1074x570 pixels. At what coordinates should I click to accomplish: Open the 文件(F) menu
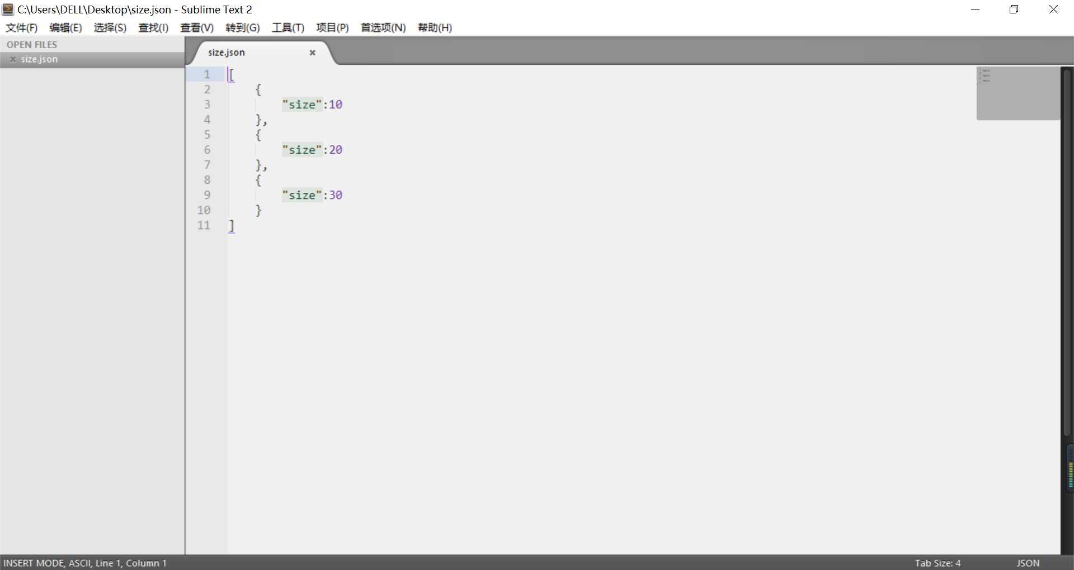(22, 27)
